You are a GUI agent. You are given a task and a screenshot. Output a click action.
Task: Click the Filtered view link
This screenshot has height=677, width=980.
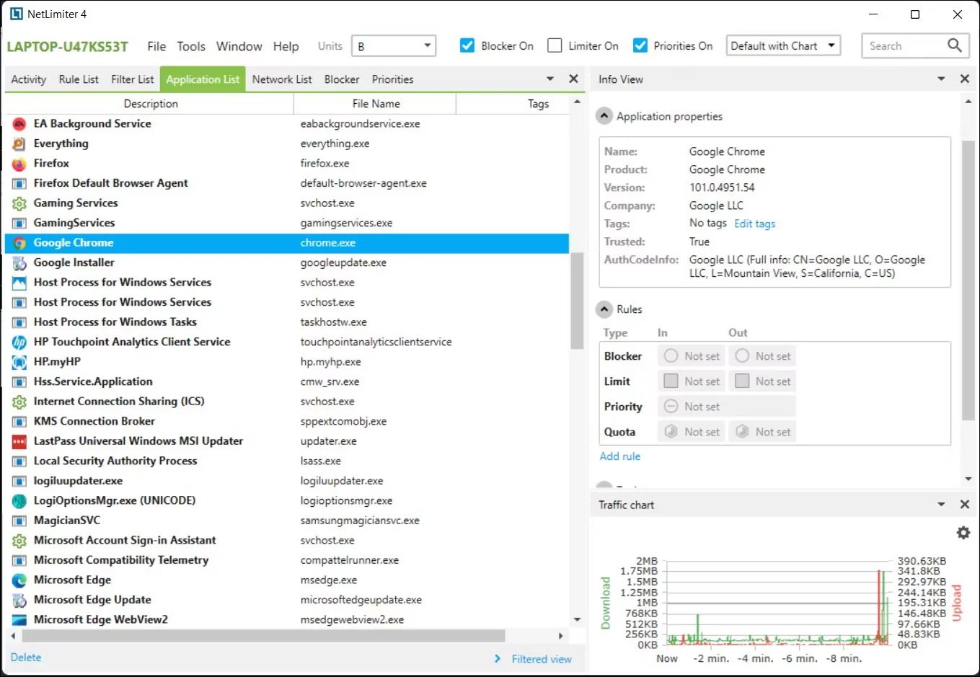(542, 659)
